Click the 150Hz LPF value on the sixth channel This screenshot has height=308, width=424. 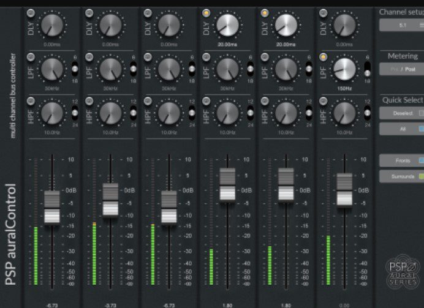point(344,88)
